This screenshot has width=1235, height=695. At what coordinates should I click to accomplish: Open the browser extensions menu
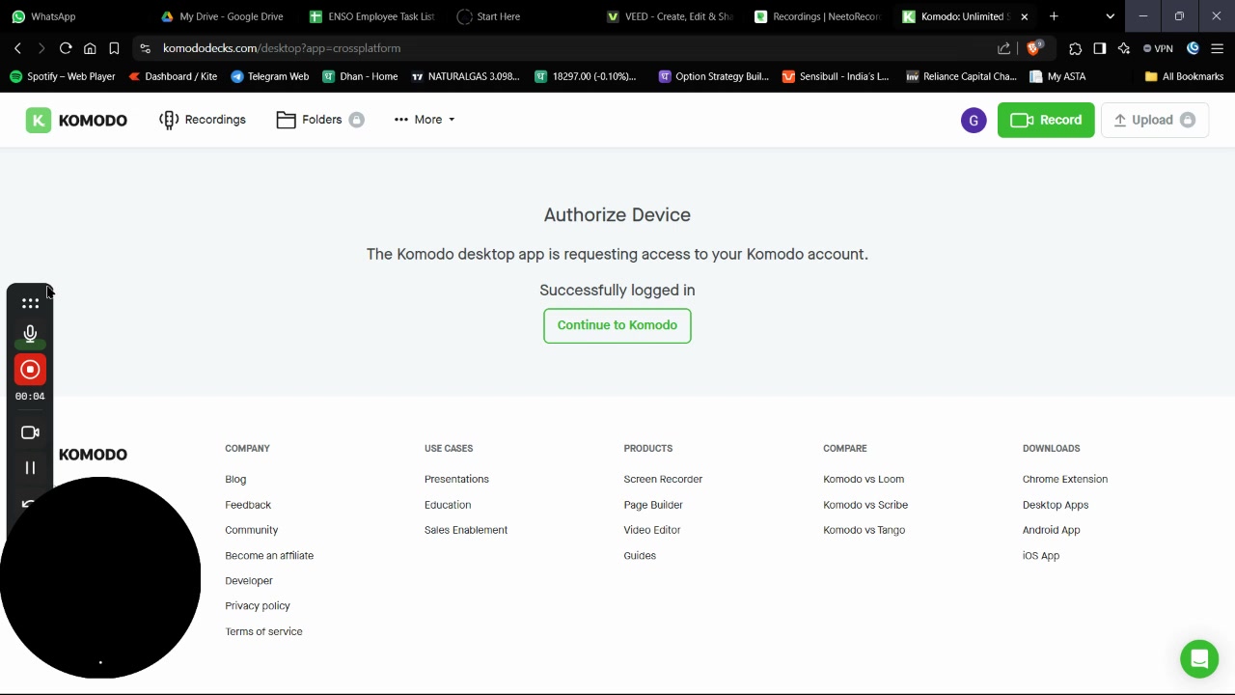(x=1075, y=48)
